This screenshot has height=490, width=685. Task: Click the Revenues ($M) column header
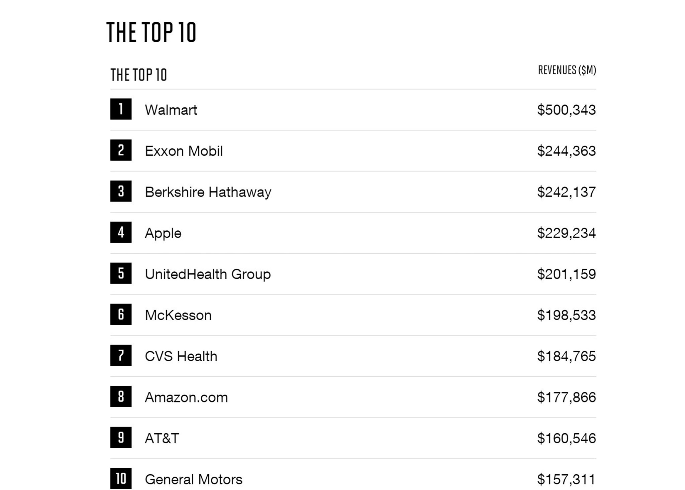pos(567,70)
